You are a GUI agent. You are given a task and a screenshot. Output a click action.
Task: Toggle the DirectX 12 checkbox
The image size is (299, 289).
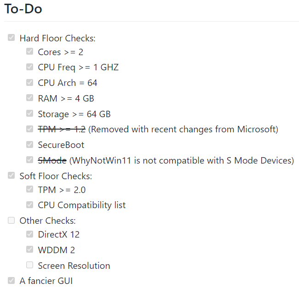(30, 234)
